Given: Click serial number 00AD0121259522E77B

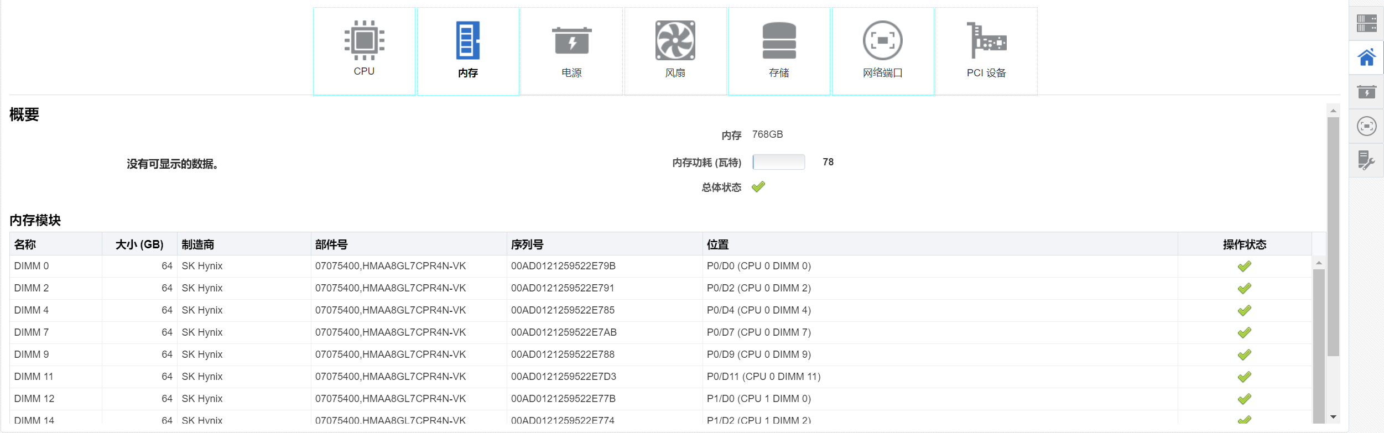Looking at the screenshot, I should point(563,399).
